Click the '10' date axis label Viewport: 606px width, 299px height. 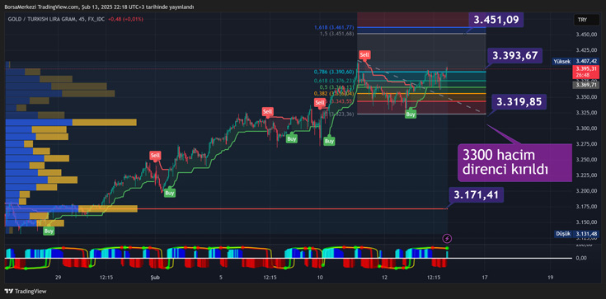(x=320, y=278)
